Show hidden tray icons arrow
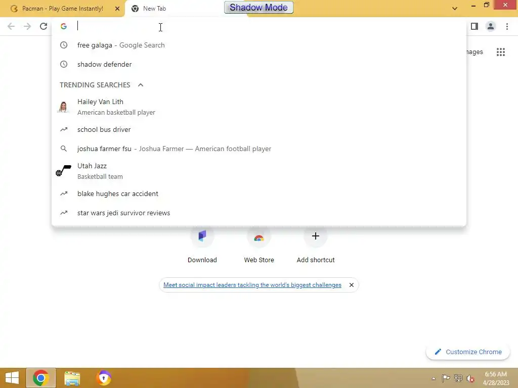Image resolution: width=518 pixels, height=388 pixels. coord(434,378)
